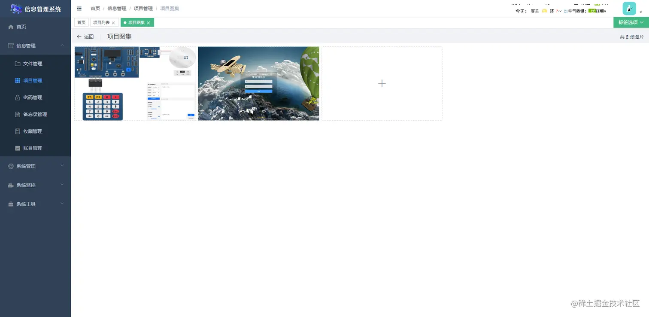Click the 文件管理 folder icon
The height and width of the screenshot is (317, 649).
tap(18, 64)
